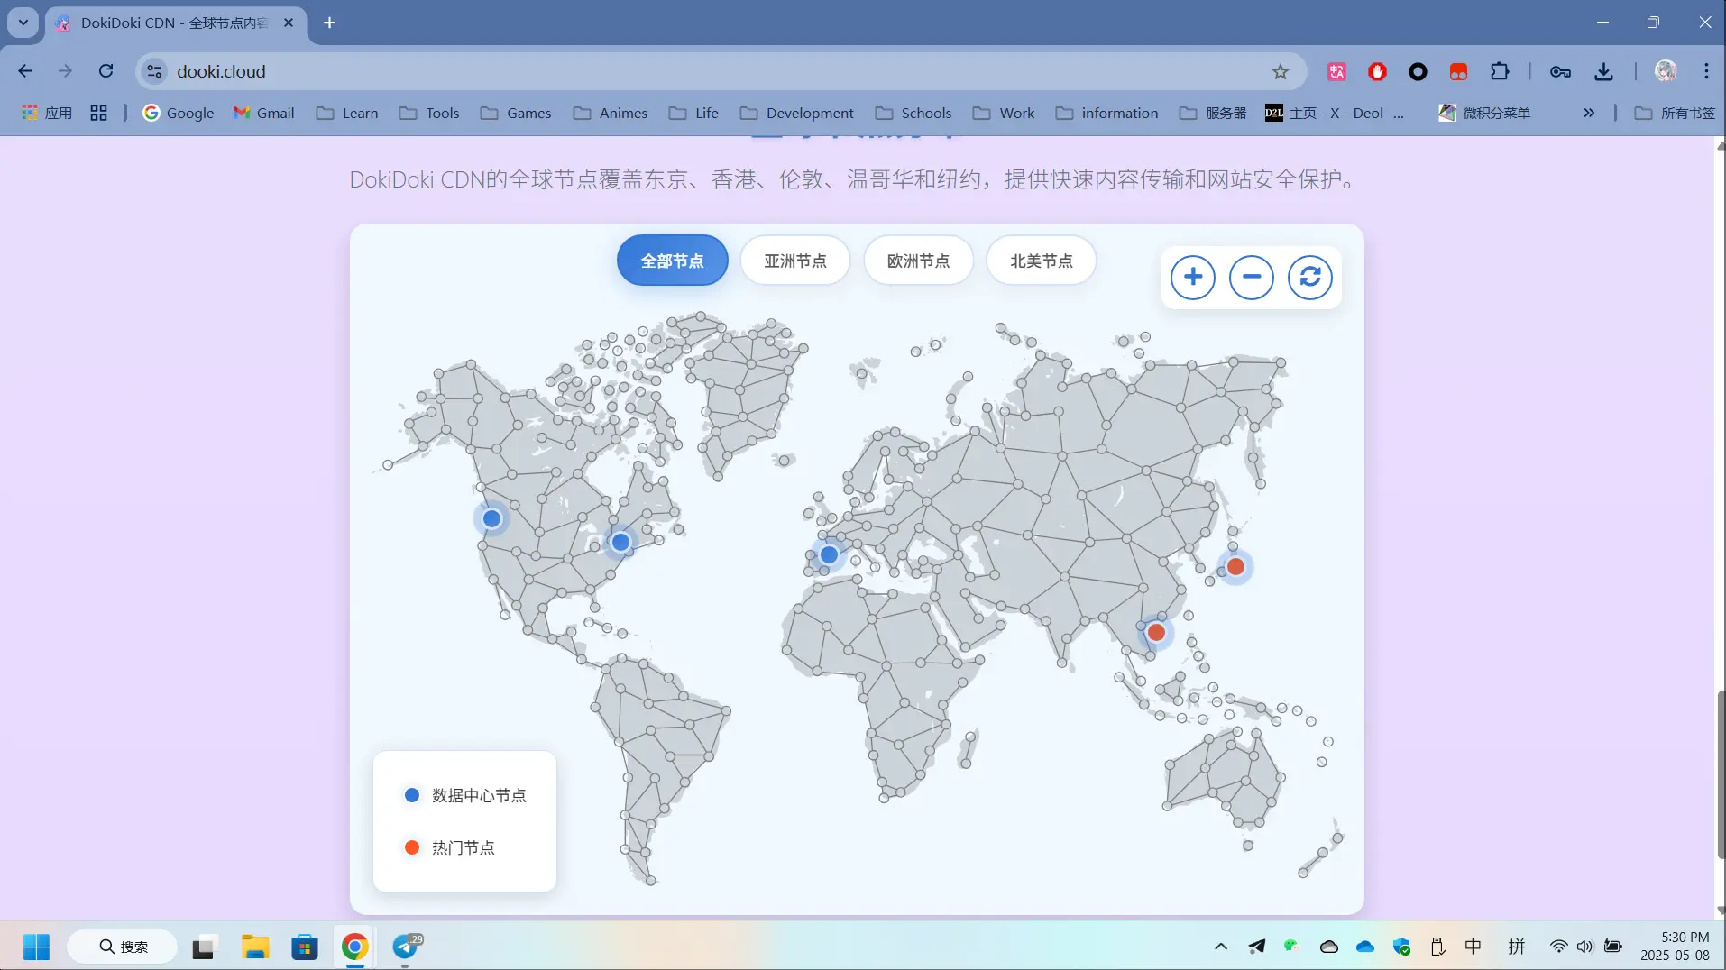Viewport: 1726px width, 970px height.
Task: Close the DokiDoki CDN tab
Action: tap(289, 23)
